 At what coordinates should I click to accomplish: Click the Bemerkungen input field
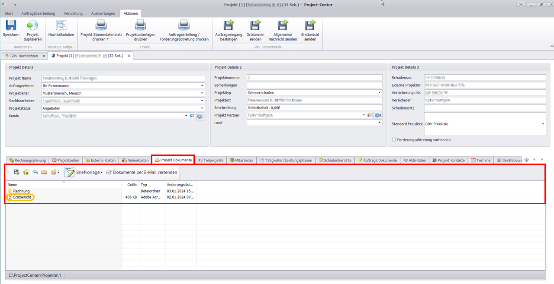pyautogui.click(x=314, y=85)
